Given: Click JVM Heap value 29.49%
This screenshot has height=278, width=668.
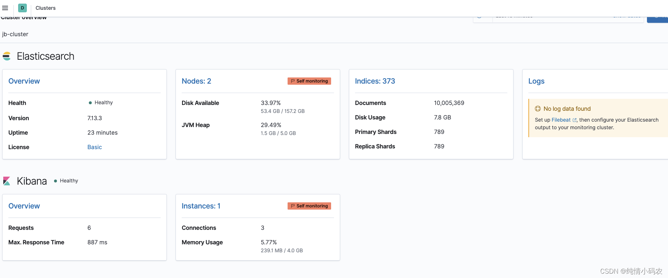Looking at the screenshot, I should point(271,125).
